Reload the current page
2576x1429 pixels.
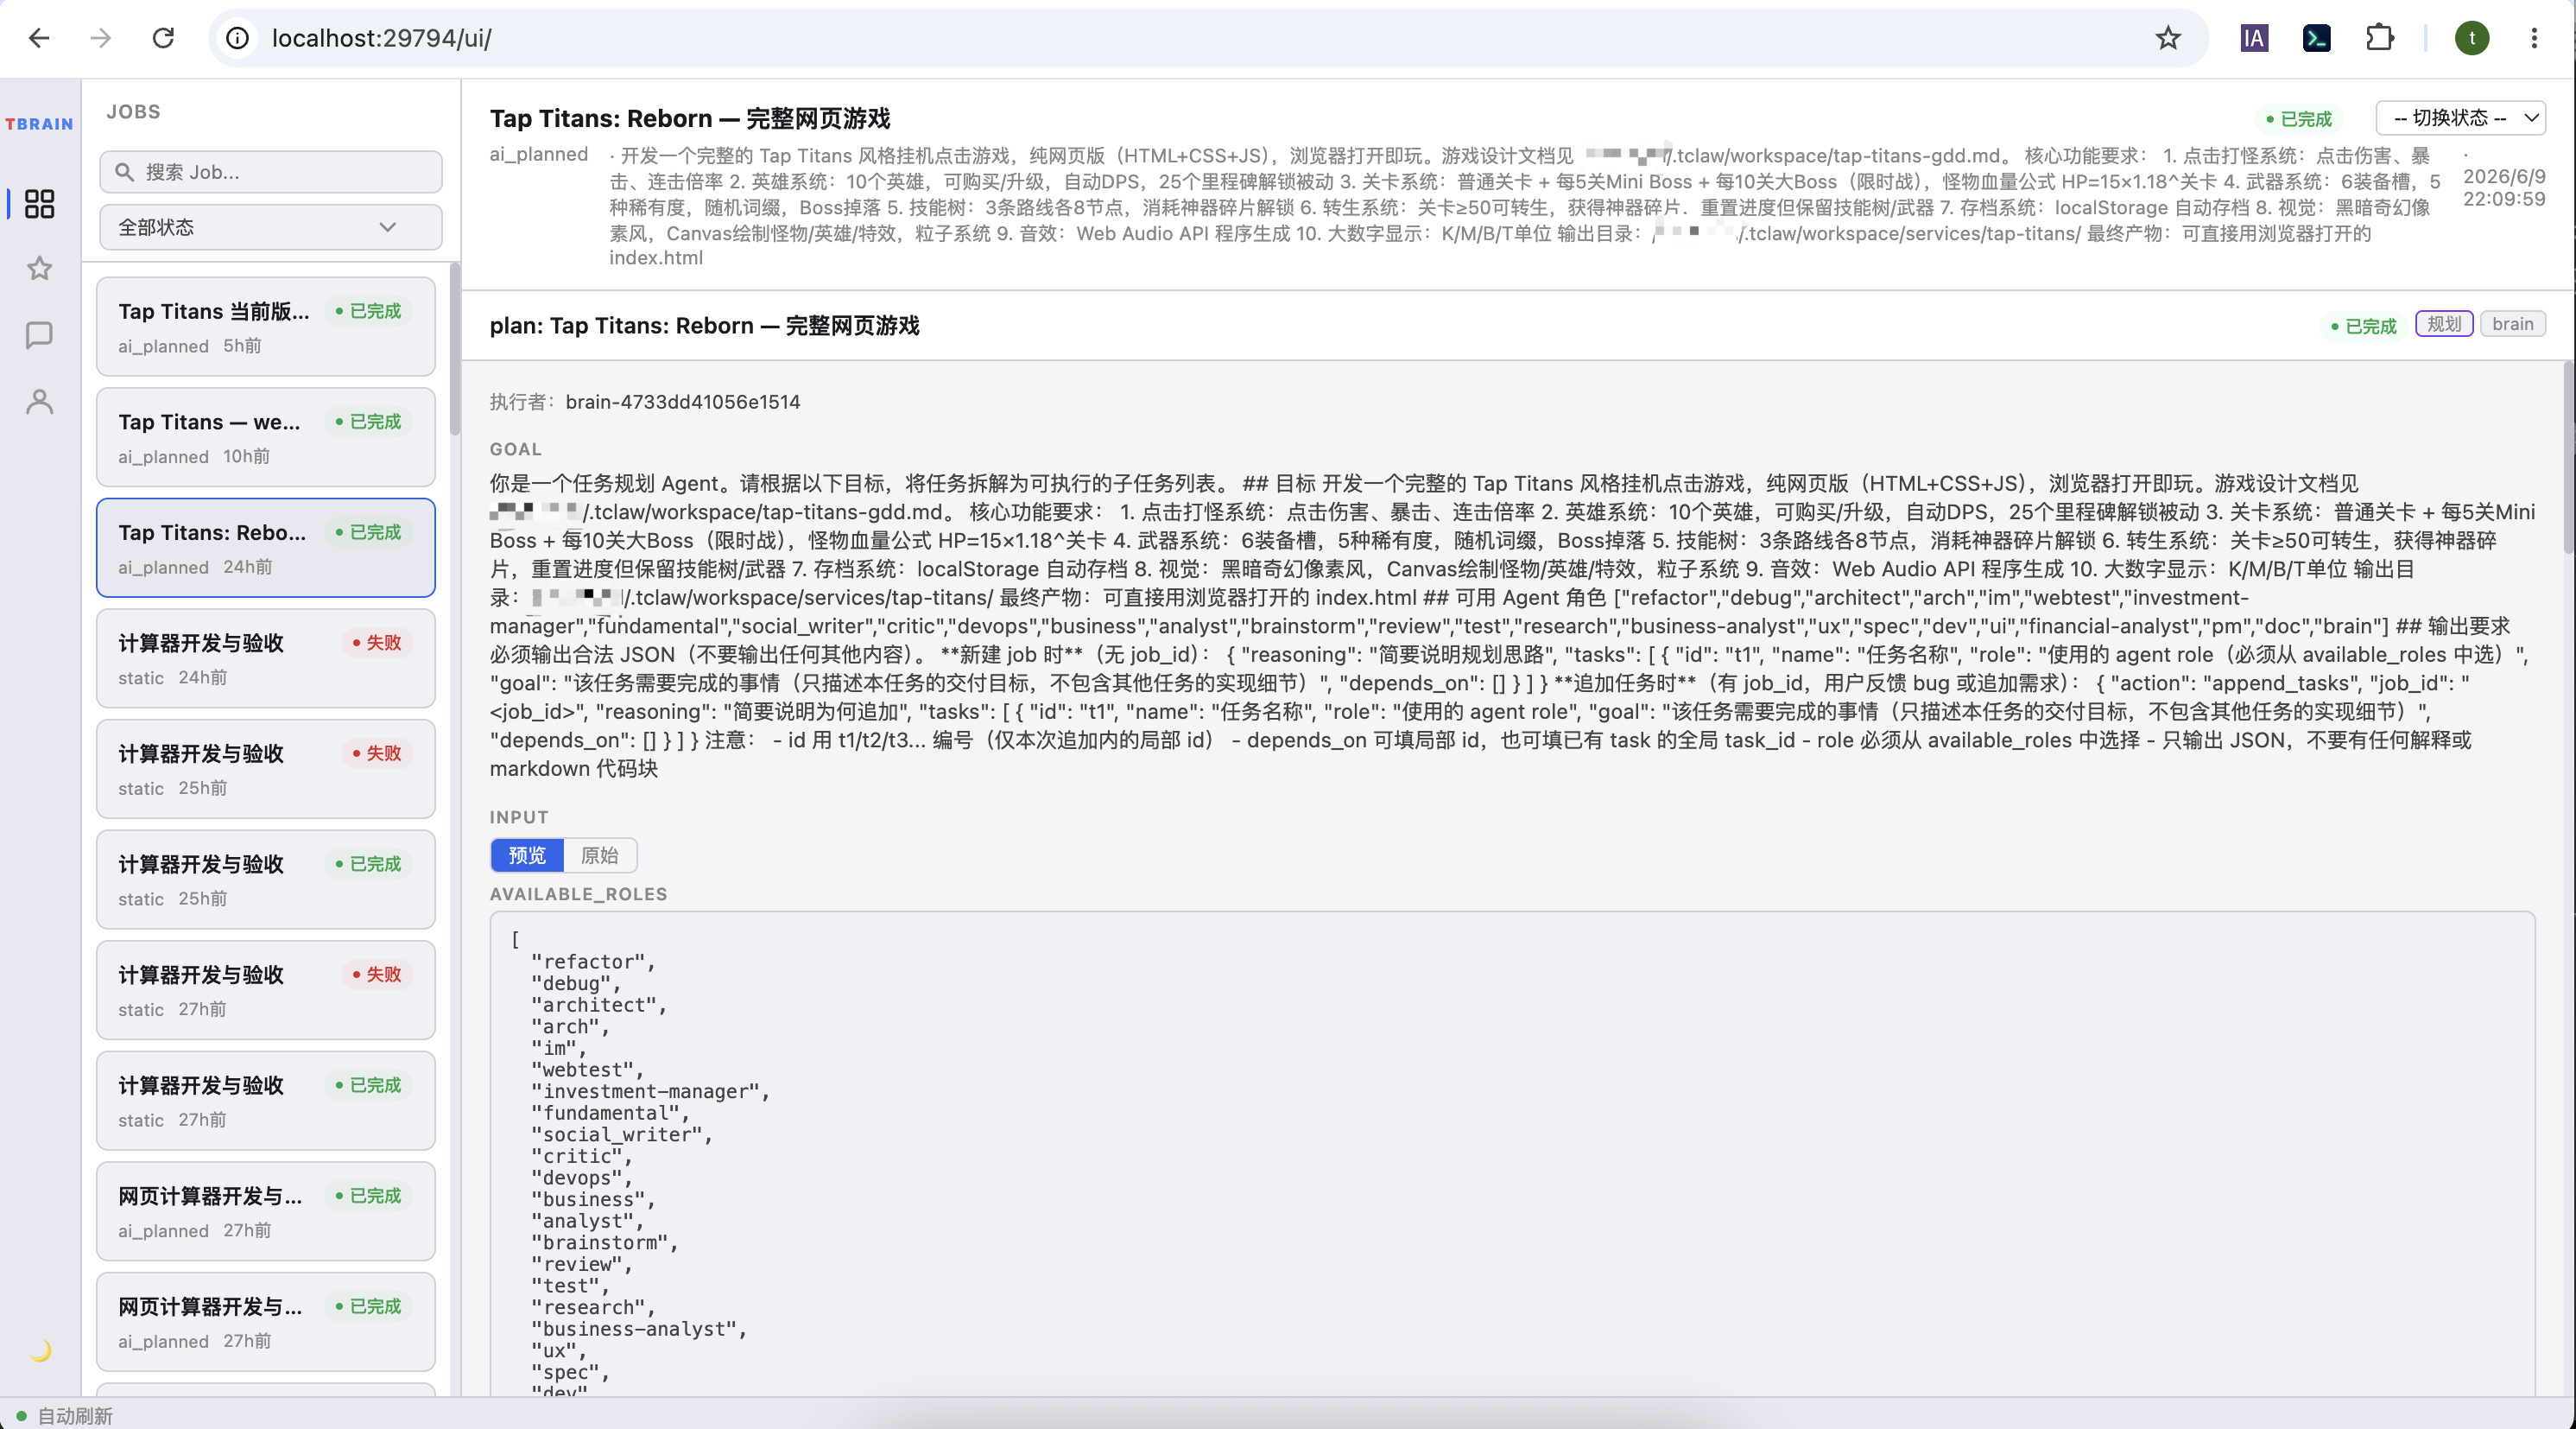(163, 38)
